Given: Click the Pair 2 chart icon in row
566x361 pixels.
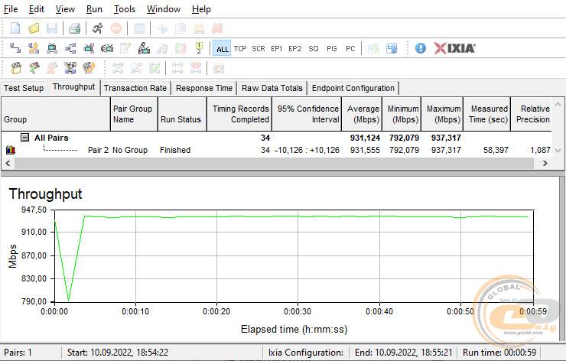Looking at the screenshot, I should pos(10,151).
